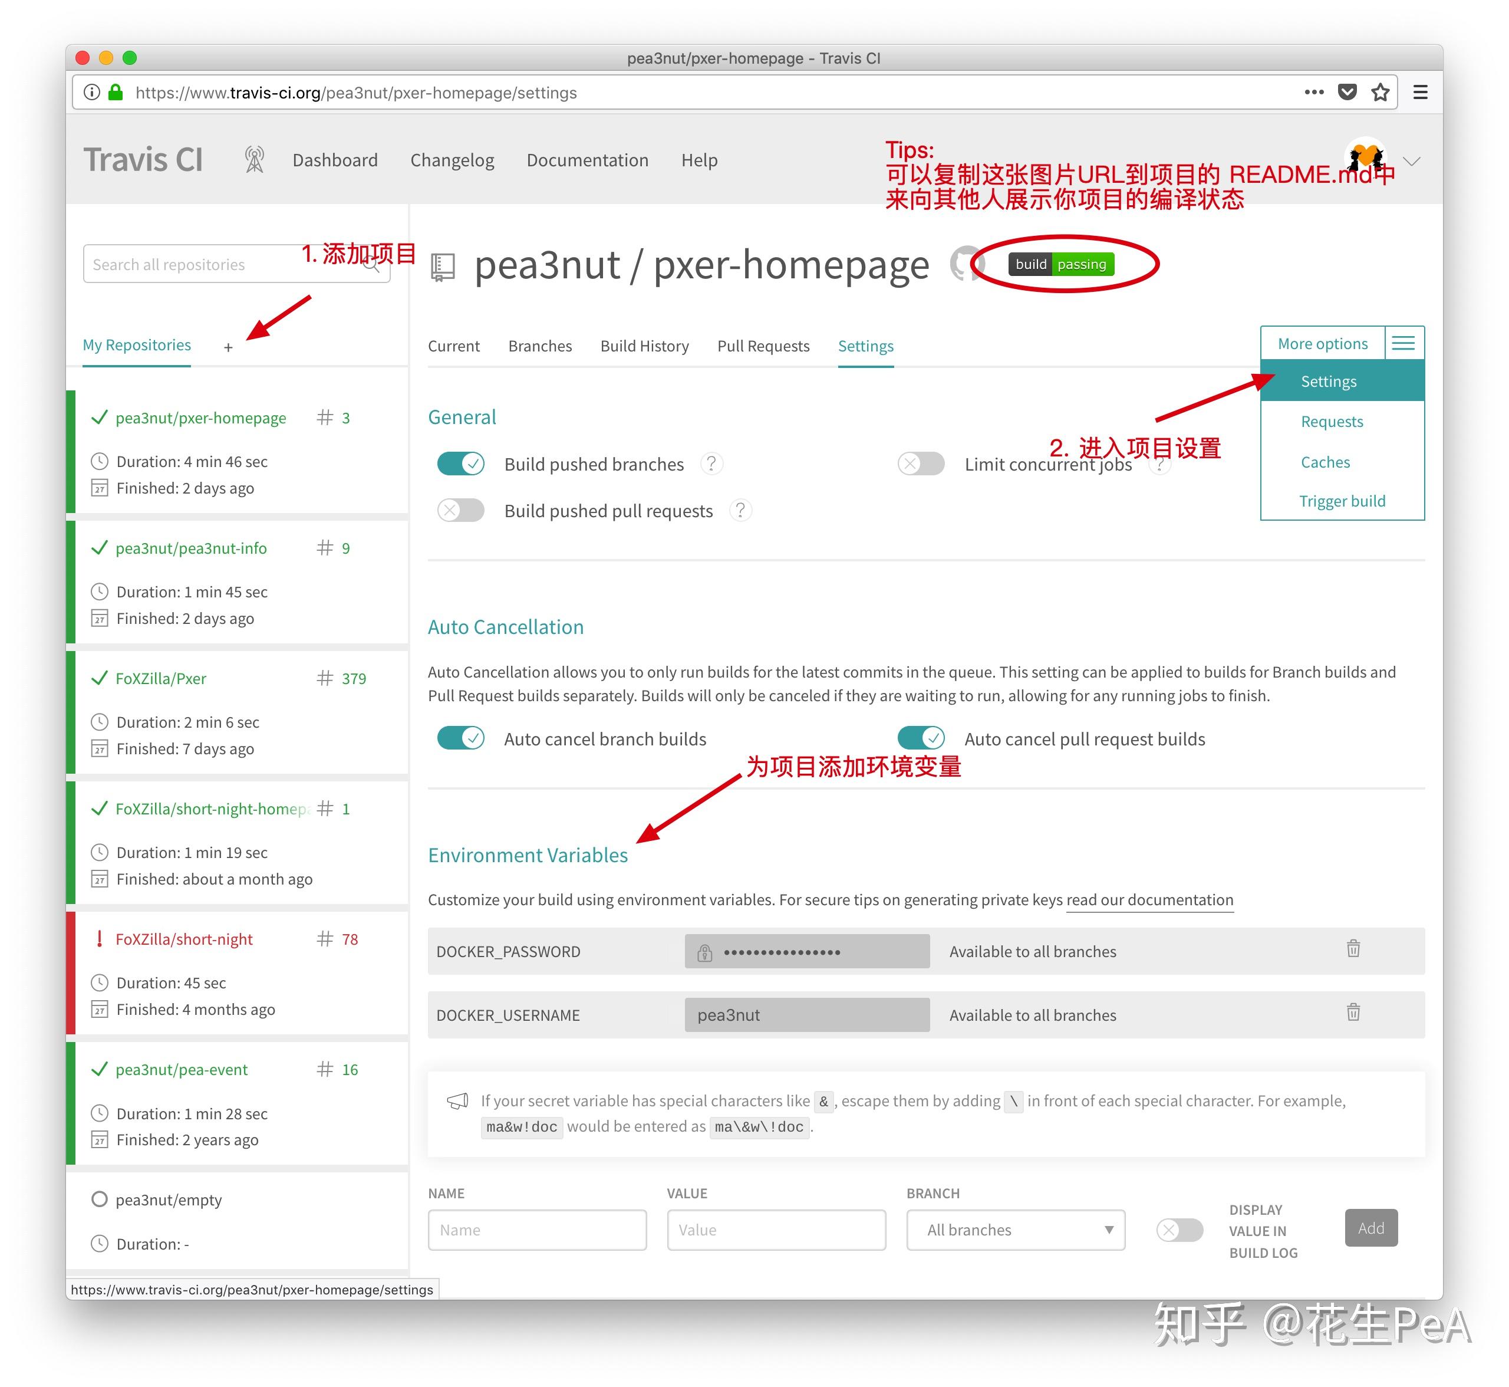The width and height of the screenshot is (1509, 1387).
Task: Open page actions three-dots menu
Action: (1314, 93)
